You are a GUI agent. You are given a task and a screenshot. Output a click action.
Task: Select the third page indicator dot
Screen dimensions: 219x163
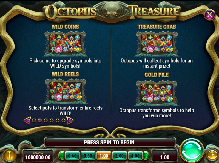click(x=46, y=120)
